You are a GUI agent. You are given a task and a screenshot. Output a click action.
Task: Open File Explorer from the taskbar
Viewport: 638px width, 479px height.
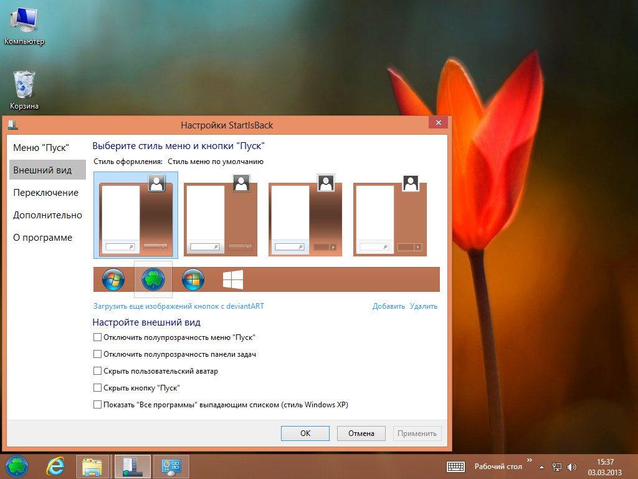pyautogui.click(x=92, y=467)
